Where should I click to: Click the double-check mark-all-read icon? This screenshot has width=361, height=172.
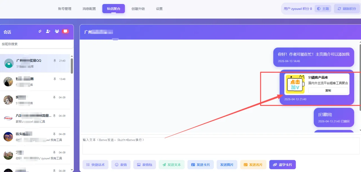[x=40, y=31]
